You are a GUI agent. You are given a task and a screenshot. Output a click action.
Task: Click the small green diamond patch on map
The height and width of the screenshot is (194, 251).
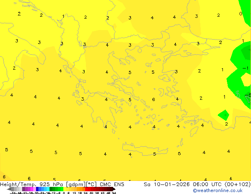[224, 115]
